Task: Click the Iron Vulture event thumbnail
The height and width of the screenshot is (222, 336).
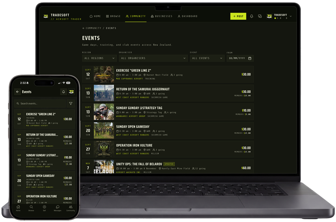Action: pos(104,149)
